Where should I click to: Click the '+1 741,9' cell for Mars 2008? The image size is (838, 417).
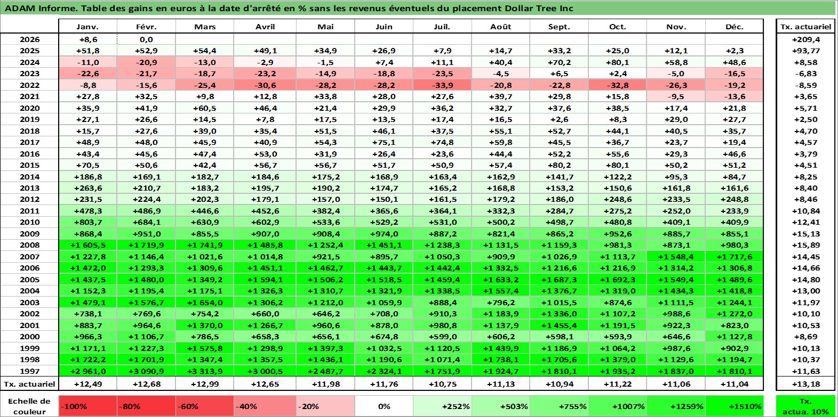click(205, 245)
